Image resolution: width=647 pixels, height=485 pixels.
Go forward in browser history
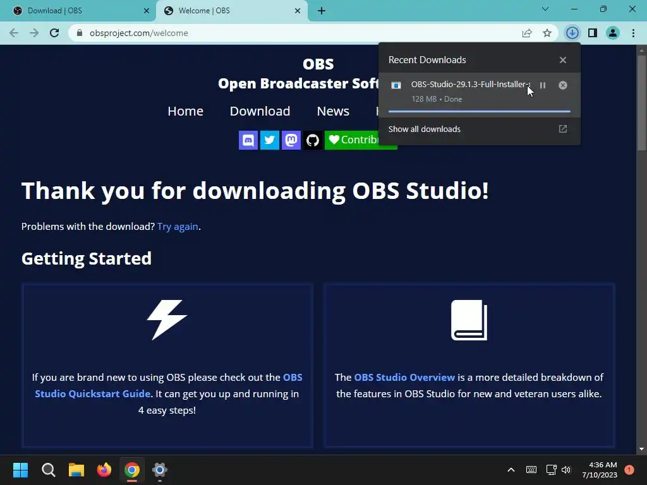[x=34, y=33]
